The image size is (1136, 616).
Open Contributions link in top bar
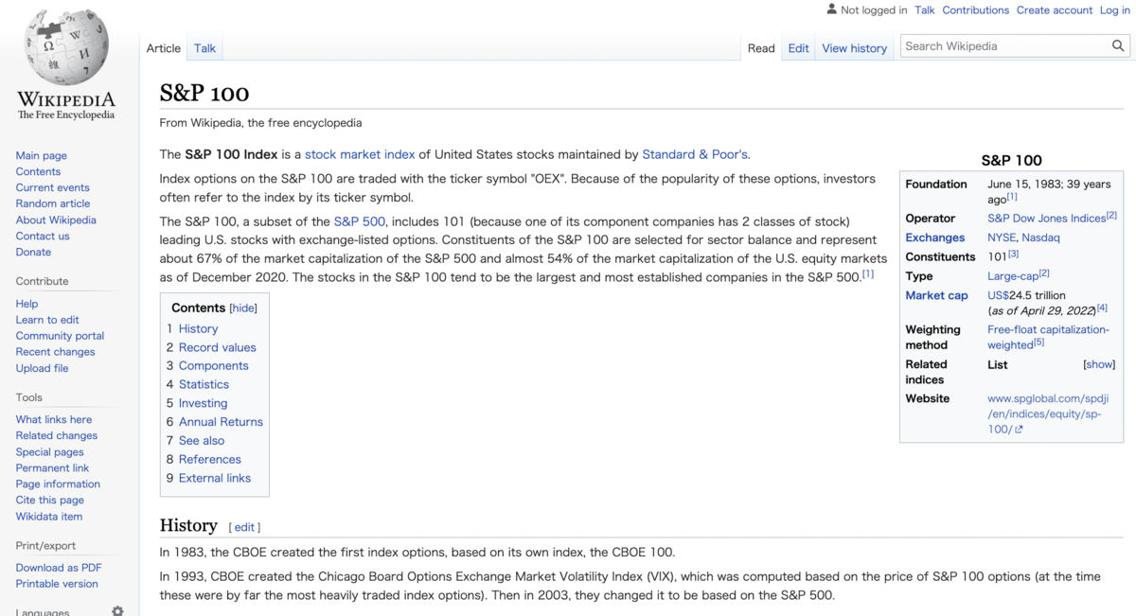pyautogui.click(x=975, y=9)
